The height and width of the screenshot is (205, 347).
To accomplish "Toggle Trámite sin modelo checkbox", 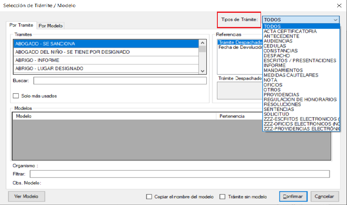I will click(222, 197).
